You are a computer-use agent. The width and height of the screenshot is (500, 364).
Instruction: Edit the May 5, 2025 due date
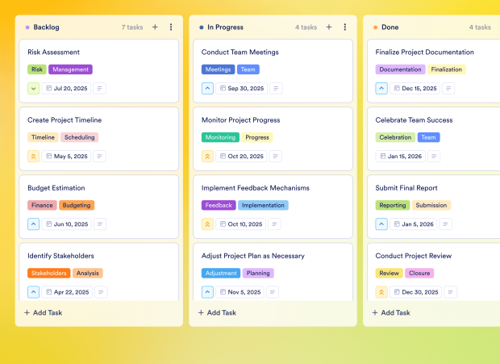(66, 157)
